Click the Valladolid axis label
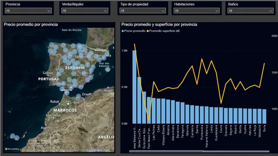This screenshot has height=156, width=278. tap(260, 131)
